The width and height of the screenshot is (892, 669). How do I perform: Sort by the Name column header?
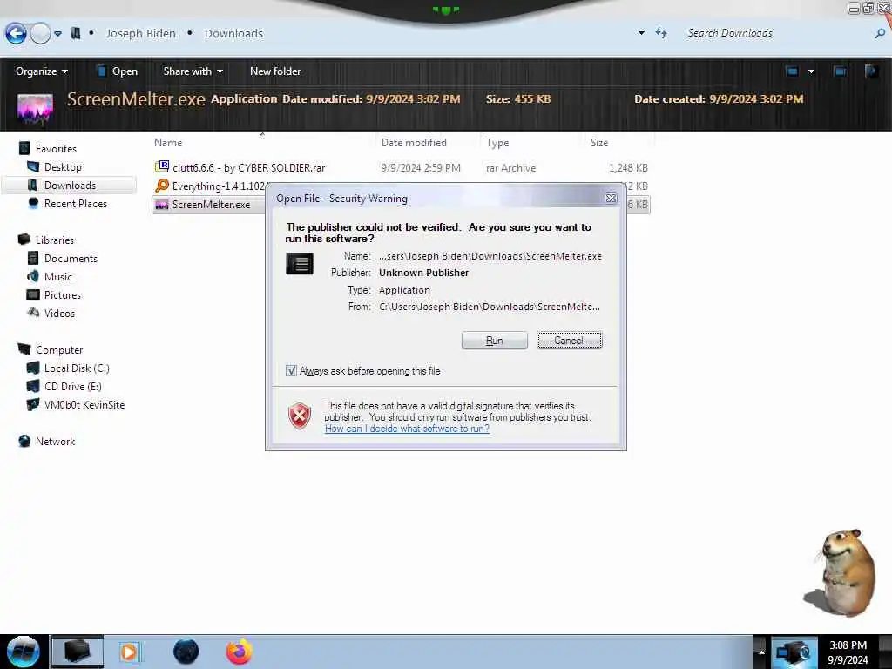pyautogui.click(x=168, y=143)
